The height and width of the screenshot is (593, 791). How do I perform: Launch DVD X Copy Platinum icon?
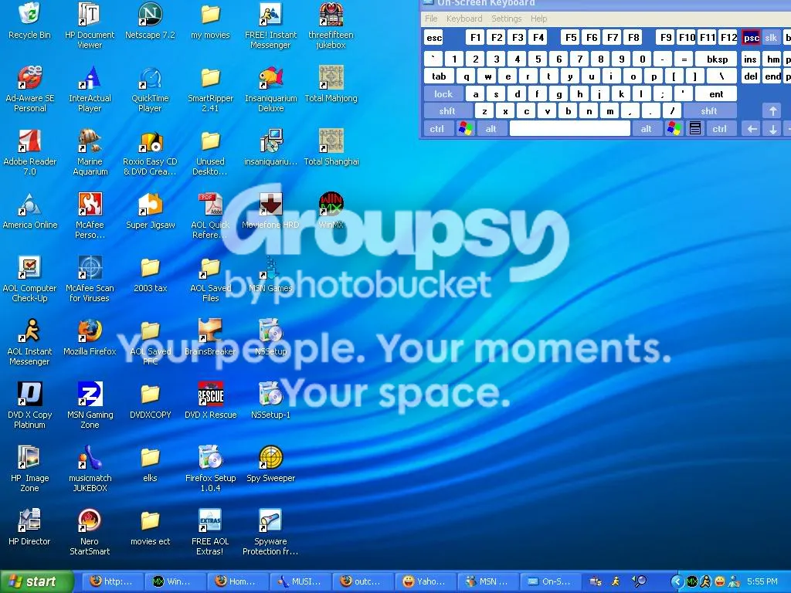30,405
